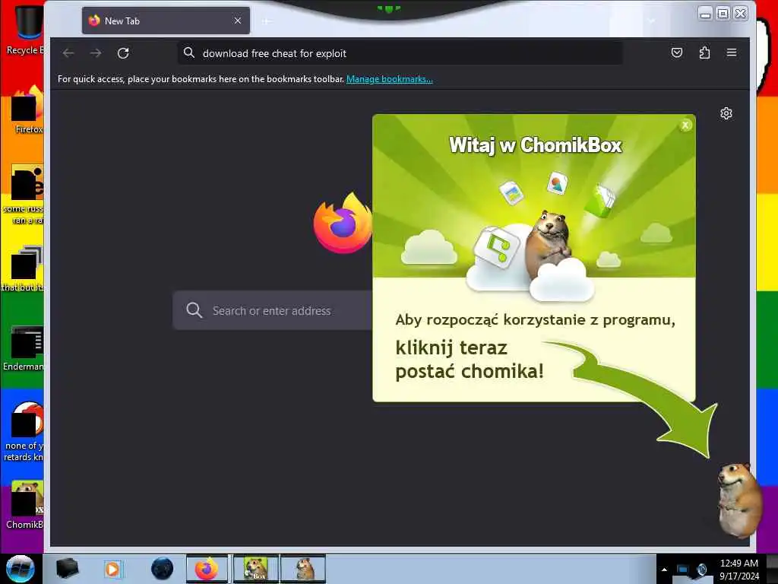Select the New Tab browser tab
This screenshot has width=778, height=584.
click(x=166, y=21)
